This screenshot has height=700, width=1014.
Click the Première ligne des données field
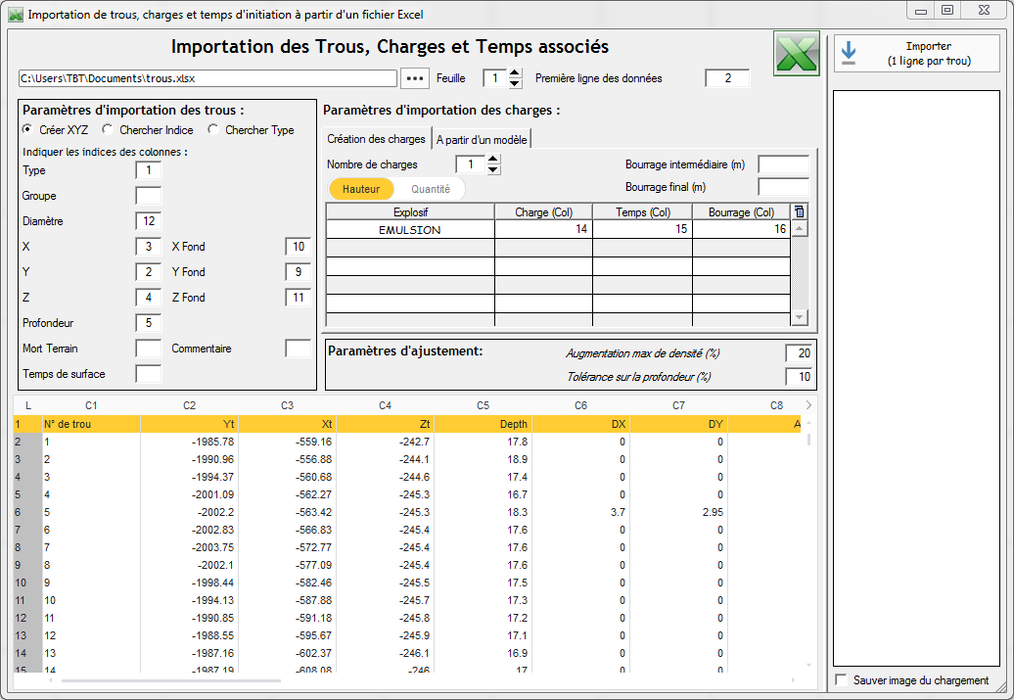pos(727,78)
